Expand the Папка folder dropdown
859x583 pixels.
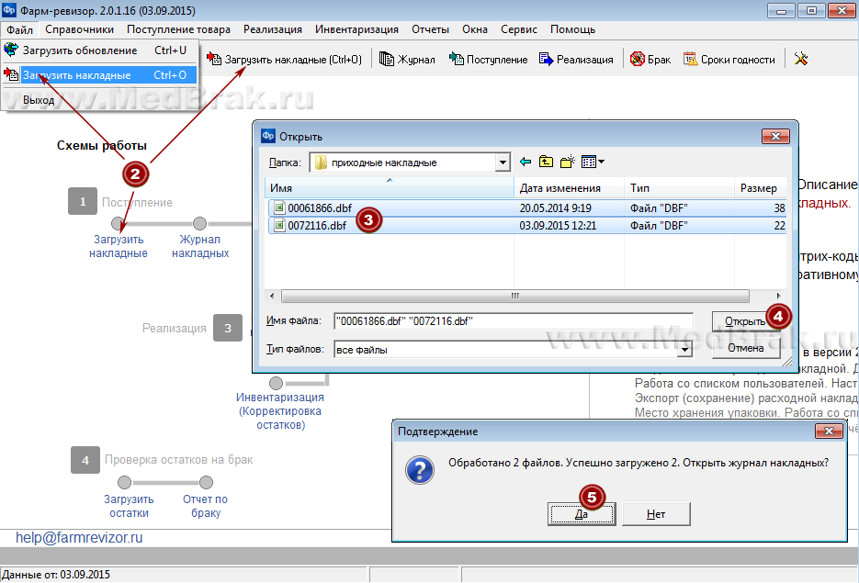503,163
